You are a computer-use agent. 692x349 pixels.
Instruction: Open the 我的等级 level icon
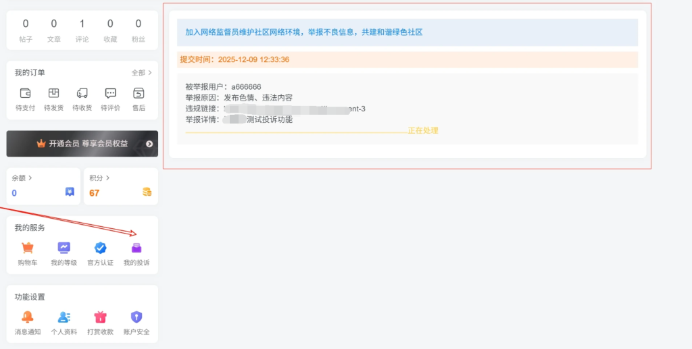[x=64, y=248]
